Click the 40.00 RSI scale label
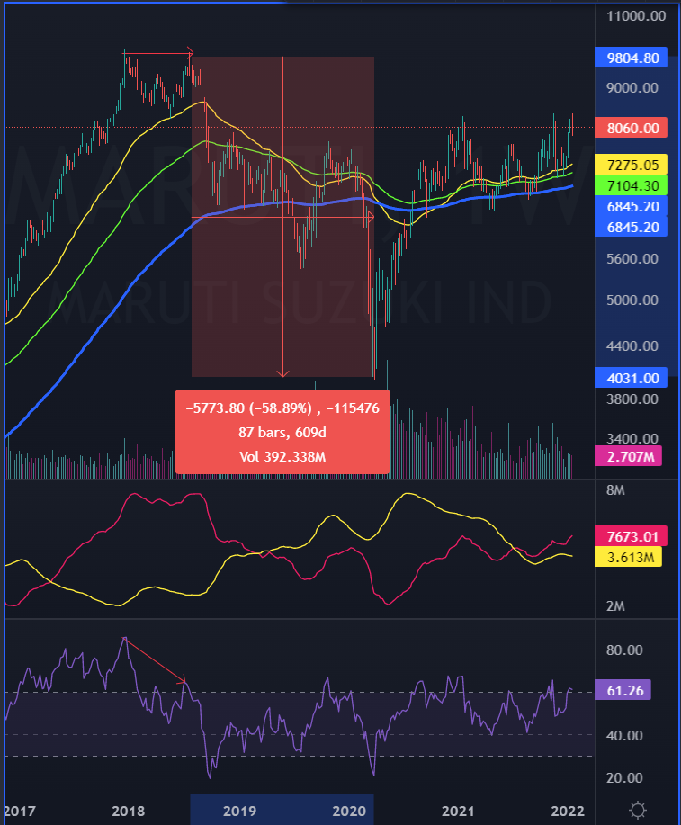The height and width of the screenshot is (825, 681). 624,735
